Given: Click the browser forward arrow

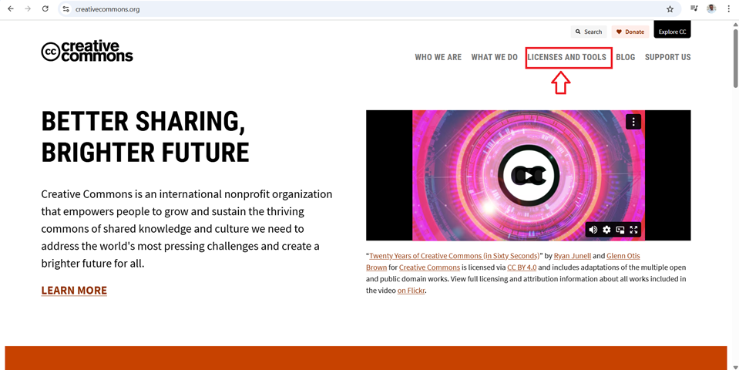Looking at the screenshot, I should click(28, 9).
